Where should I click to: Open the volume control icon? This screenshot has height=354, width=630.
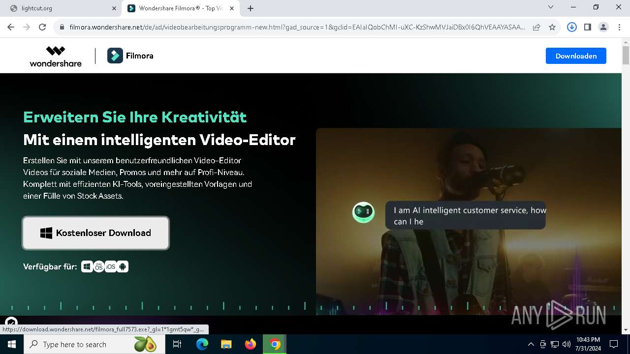[567, 344]
